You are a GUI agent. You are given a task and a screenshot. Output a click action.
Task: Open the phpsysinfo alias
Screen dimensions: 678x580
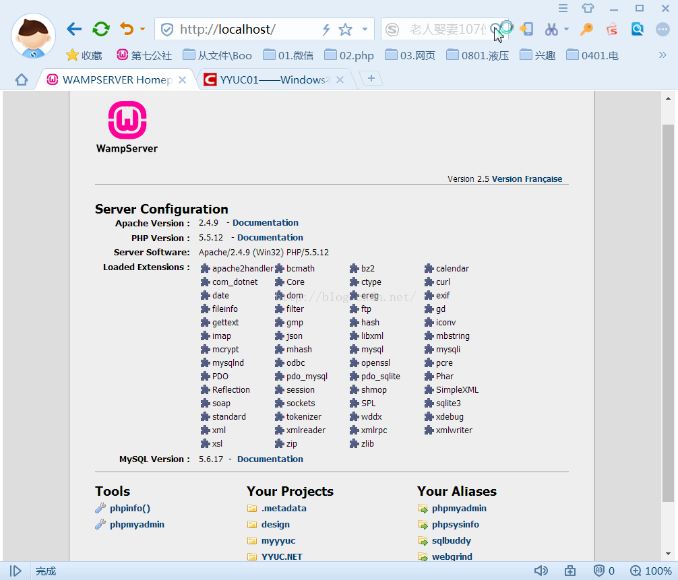[x=456, y=524]
